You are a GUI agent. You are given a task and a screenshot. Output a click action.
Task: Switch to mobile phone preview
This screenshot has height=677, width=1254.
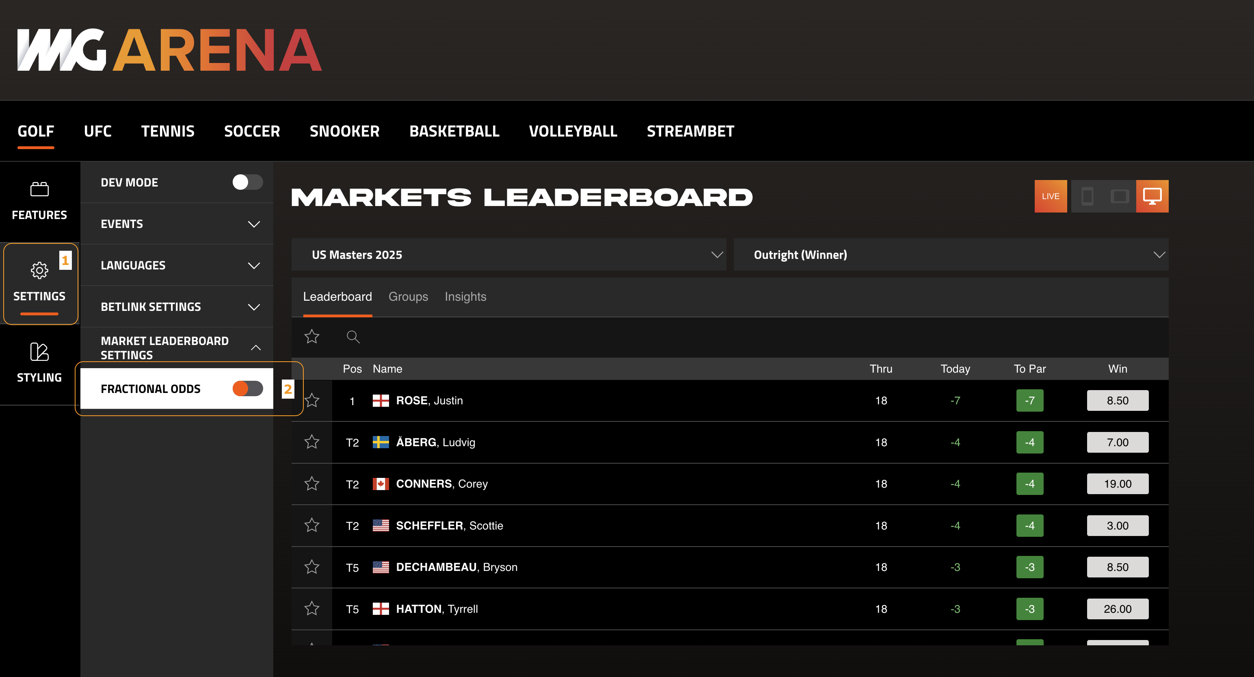click(x=1087, y=196)
